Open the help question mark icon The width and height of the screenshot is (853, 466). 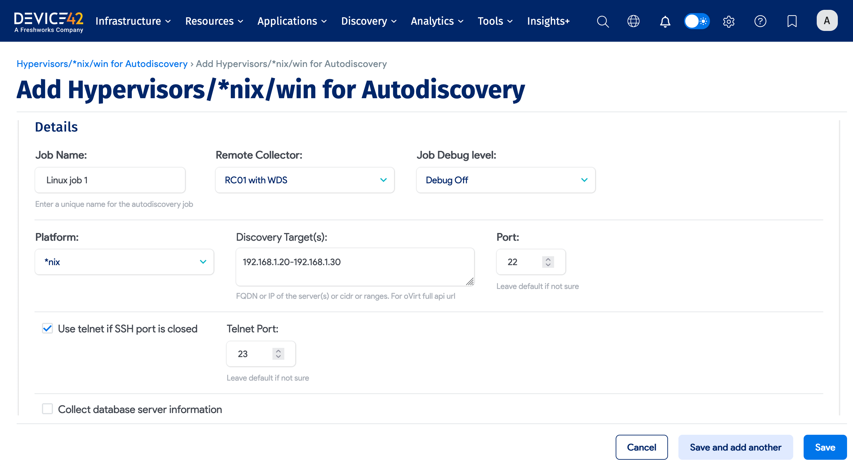760,21
